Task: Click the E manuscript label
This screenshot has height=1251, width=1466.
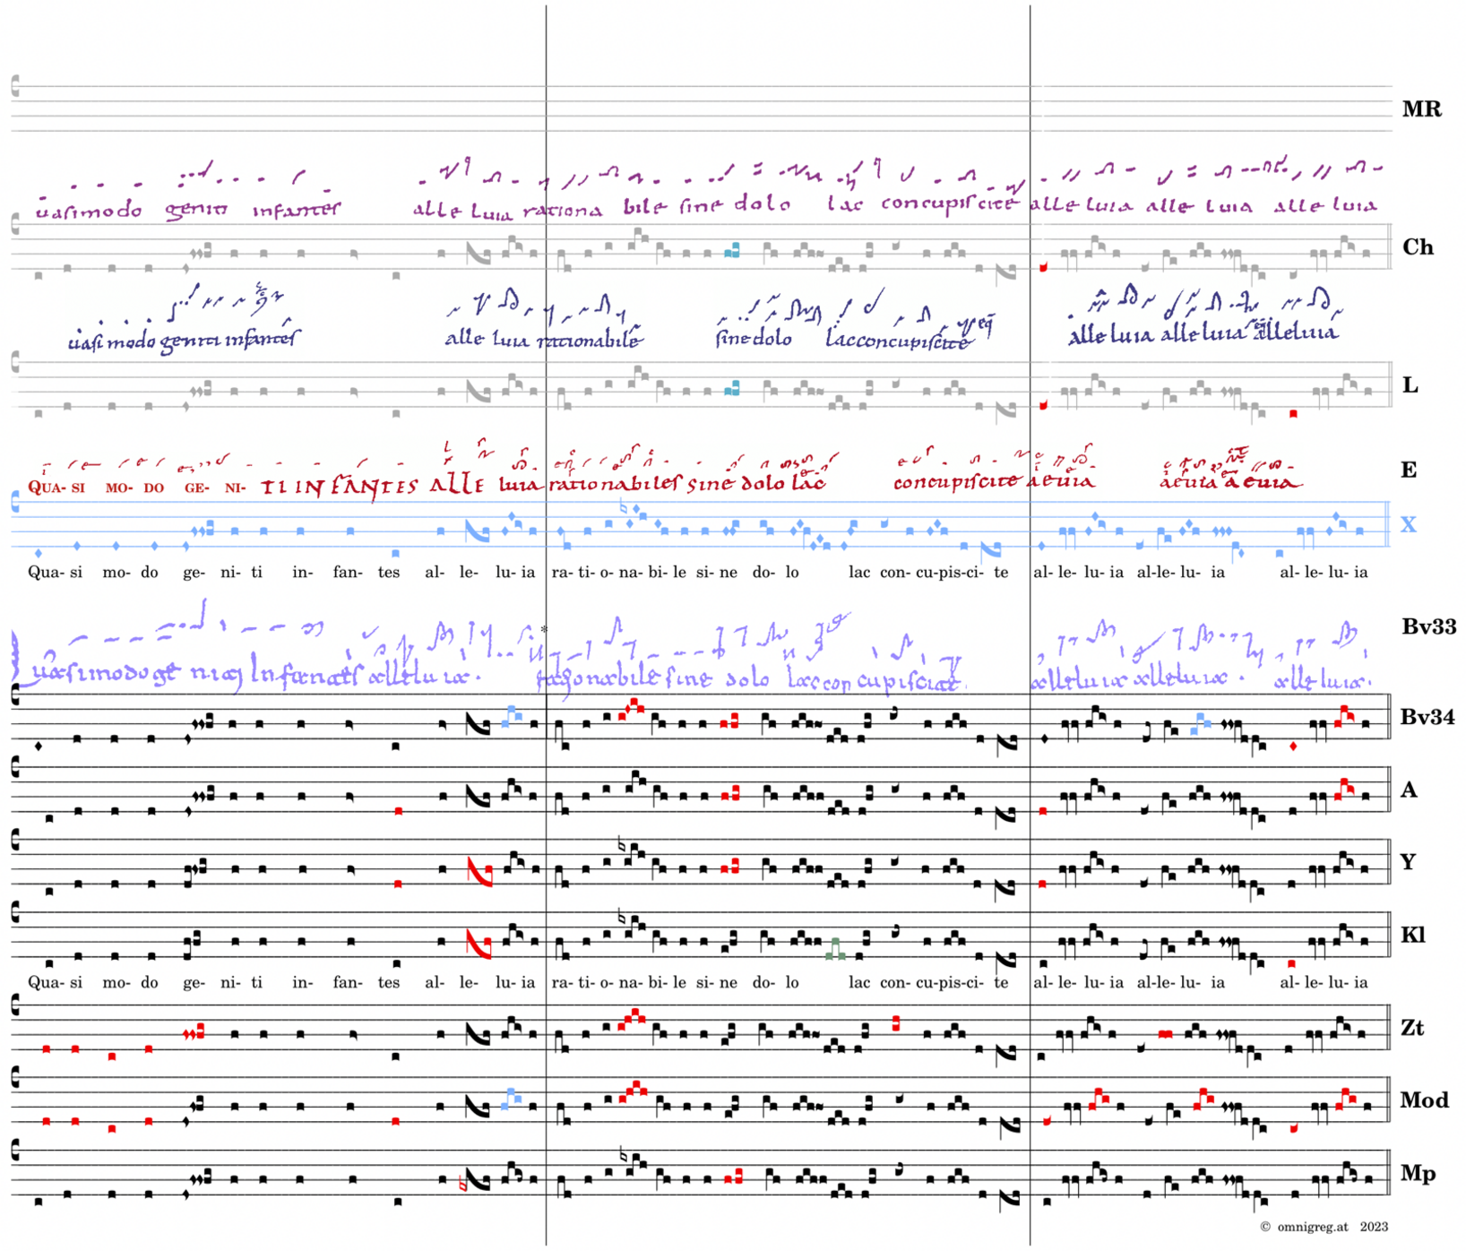Action: 1408,470
